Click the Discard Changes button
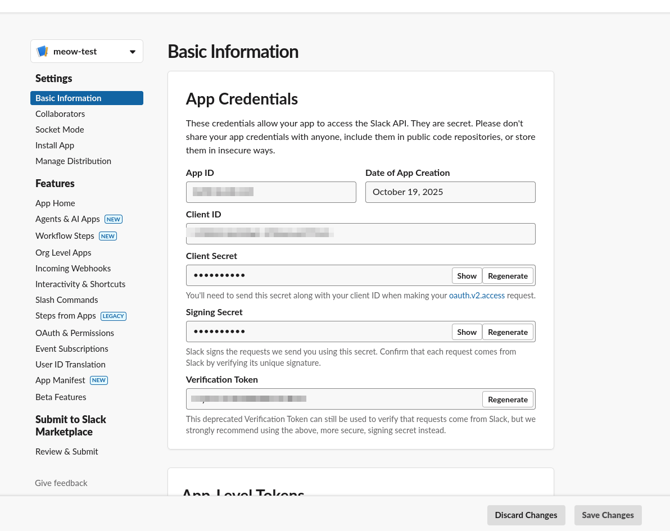 pos(526,515)
